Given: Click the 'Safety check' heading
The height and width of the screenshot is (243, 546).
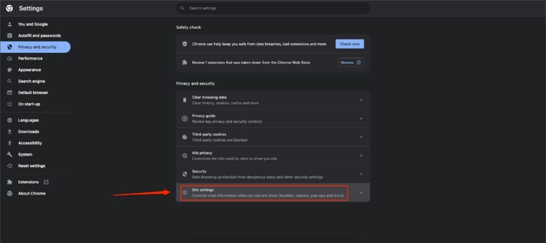Looking at the screenshot, I should (x=188, y=27).
